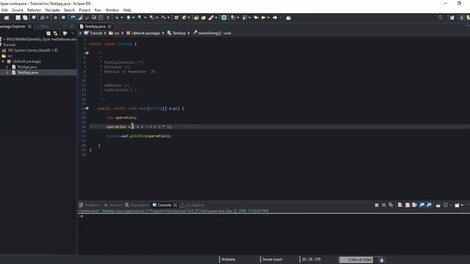Open the Help menu
470x264 pixels.
pyautogui.click(x=127, y=10)
